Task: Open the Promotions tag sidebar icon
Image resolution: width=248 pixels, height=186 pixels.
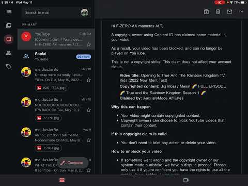Action: 9,66
